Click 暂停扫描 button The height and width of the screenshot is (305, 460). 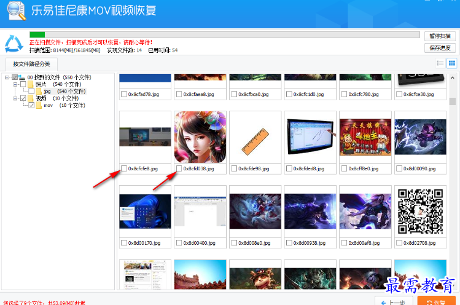coord(440,36)
